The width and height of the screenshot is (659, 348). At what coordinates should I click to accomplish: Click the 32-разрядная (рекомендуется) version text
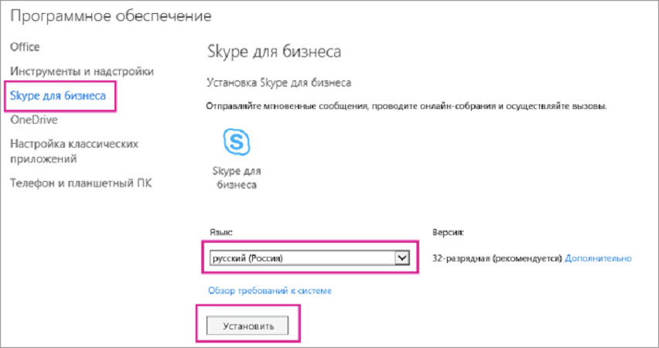tap(494, 258)
